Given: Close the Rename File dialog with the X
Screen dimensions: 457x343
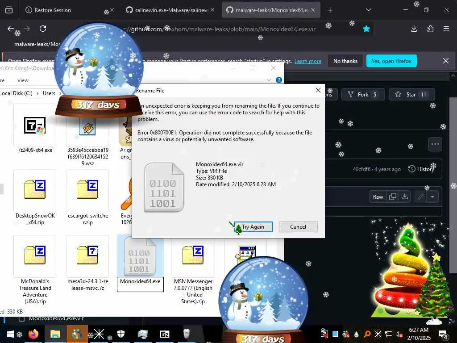Looking at the screenshot, I should click(x=318, y=90).
